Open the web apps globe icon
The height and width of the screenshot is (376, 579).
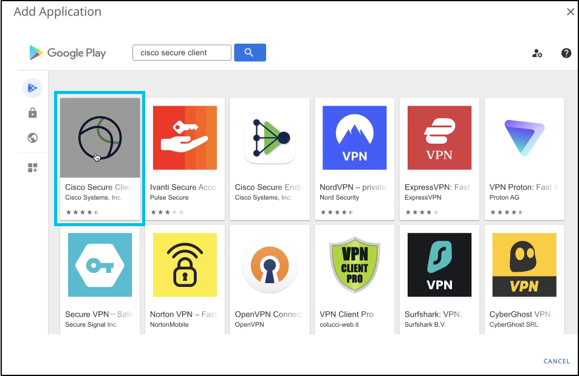pos(32,138)
